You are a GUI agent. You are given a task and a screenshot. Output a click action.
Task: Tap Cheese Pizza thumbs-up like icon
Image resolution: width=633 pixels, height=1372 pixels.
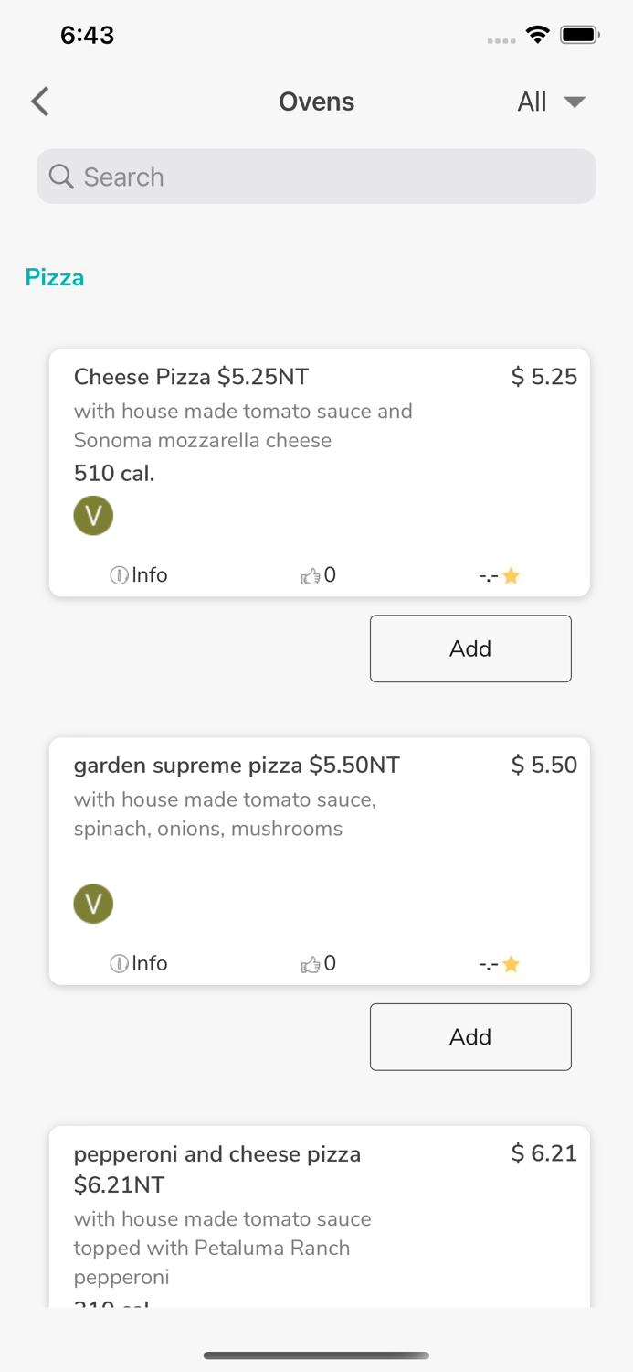[x=311, y=575]
